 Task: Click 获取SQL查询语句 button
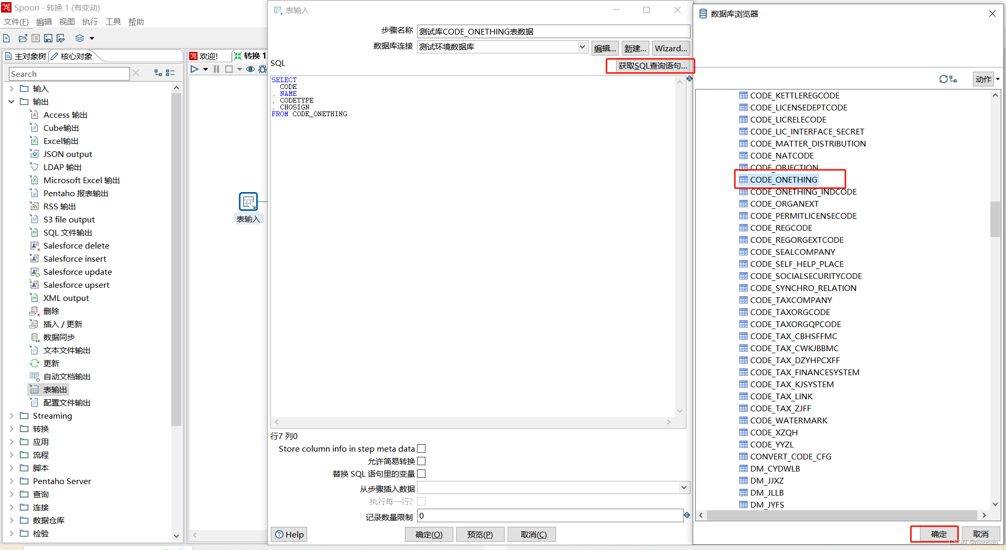coord(652,65)
